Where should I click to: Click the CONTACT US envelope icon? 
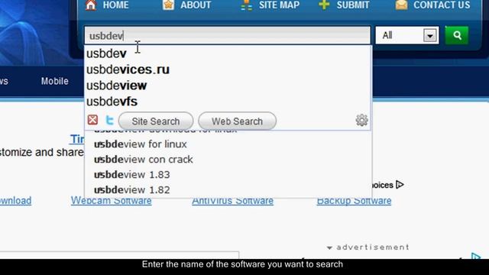402,5
